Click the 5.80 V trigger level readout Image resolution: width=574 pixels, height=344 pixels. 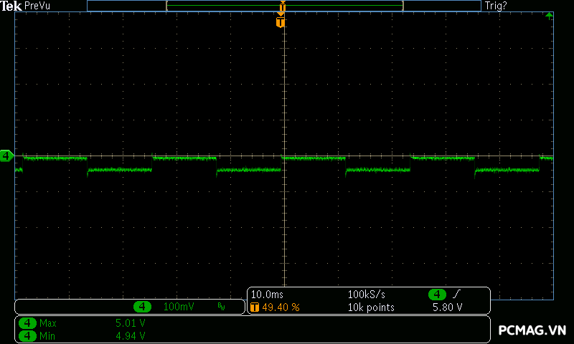[x=446, y=307]
